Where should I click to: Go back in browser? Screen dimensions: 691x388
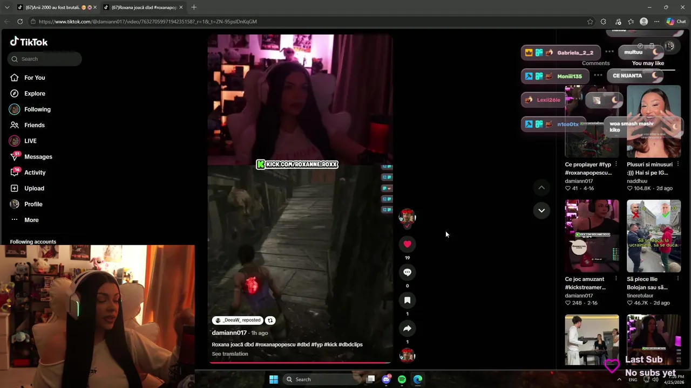point(6,22)
